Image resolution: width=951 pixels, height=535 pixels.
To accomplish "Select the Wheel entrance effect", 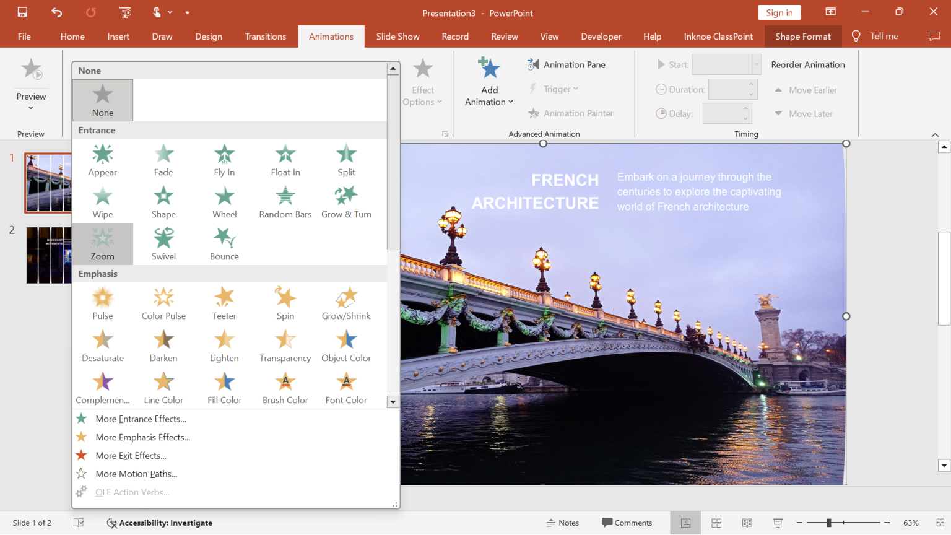I will pos(224,202).
